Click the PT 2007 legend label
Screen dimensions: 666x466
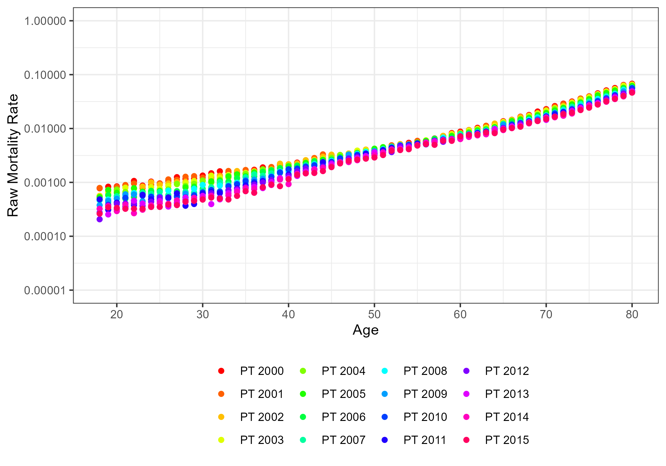pyautogui.click(x=343, y=440)
